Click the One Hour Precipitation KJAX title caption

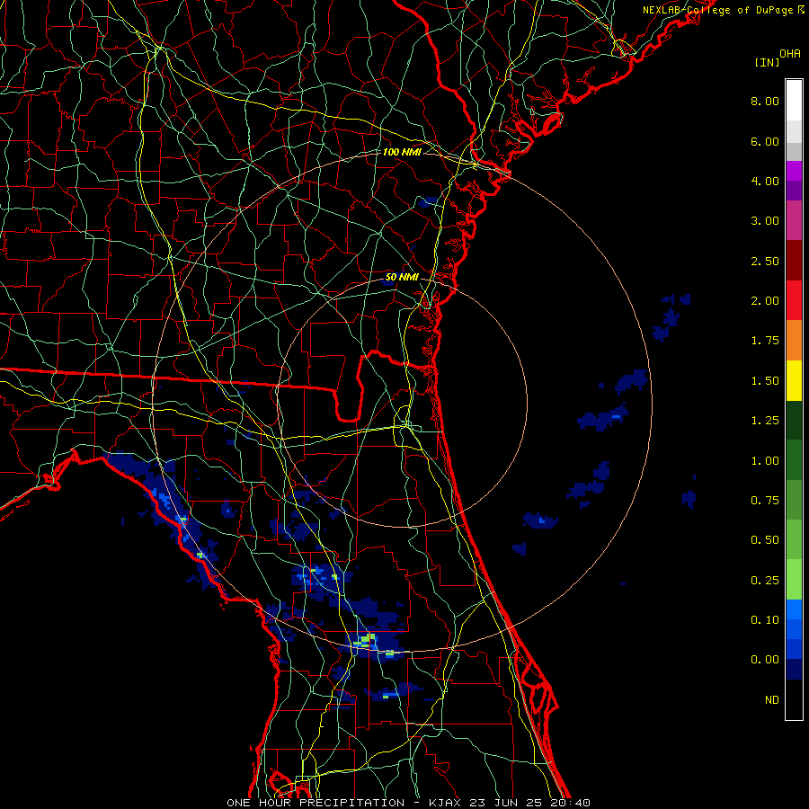pos(408,803)
